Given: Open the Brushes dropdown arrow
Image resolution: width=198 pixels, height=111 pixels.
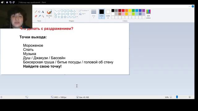Looking at the screenshot, I should (49, 18).
